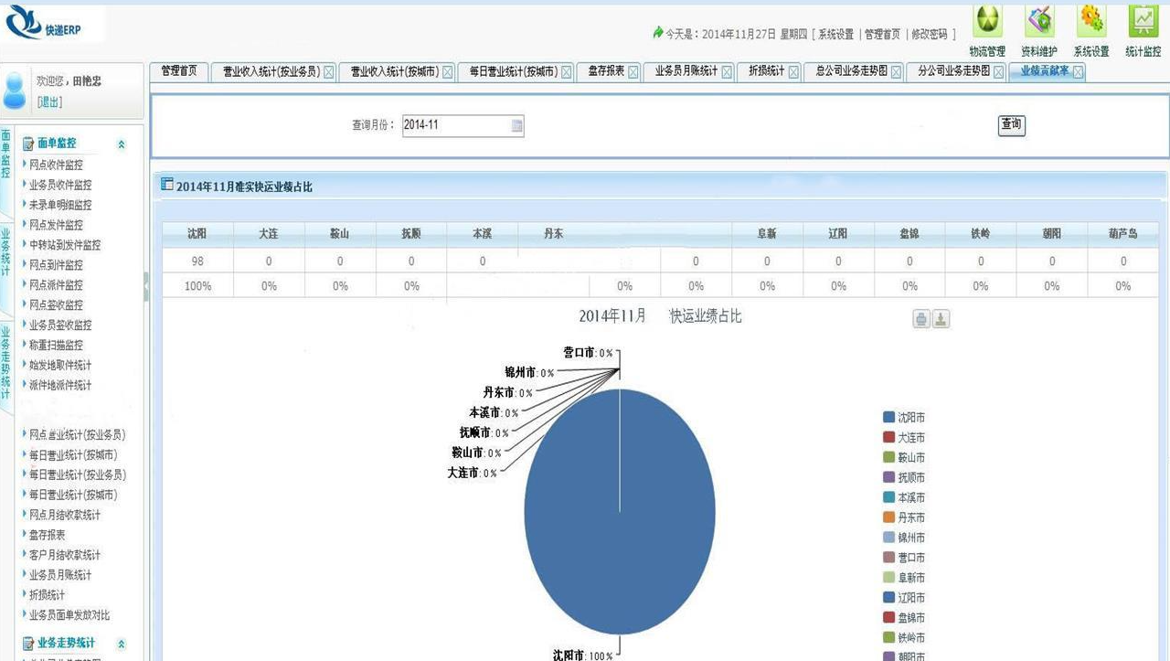Toggle the 丹东市 legend swatch
The width and height of the screenshot is (1170, 661).
click(x=888, y=517)
